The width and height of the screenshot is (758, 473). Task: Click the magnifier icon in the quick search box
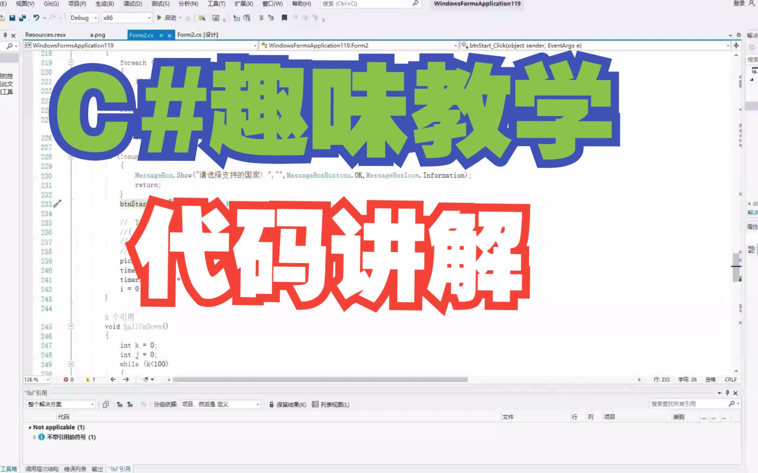click(x=415, y=4)
